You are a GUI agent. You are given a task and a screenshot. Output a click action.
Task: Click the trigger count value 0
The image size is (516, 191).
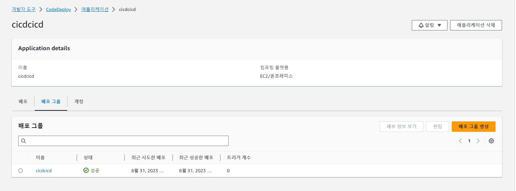[x=228, y=171]
